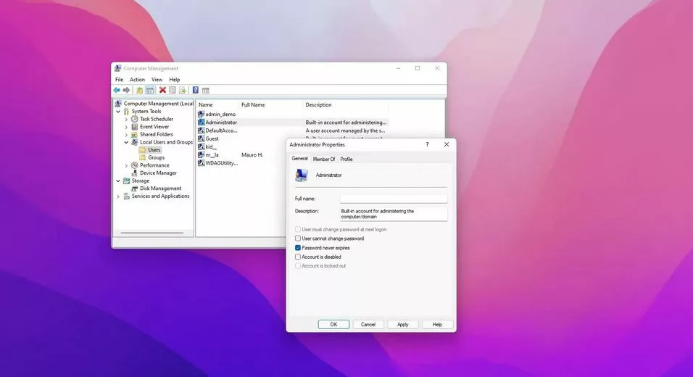This screenshot has width=693, height=377.
Task: Click the m__la user account icon
Action: point(201,154)
